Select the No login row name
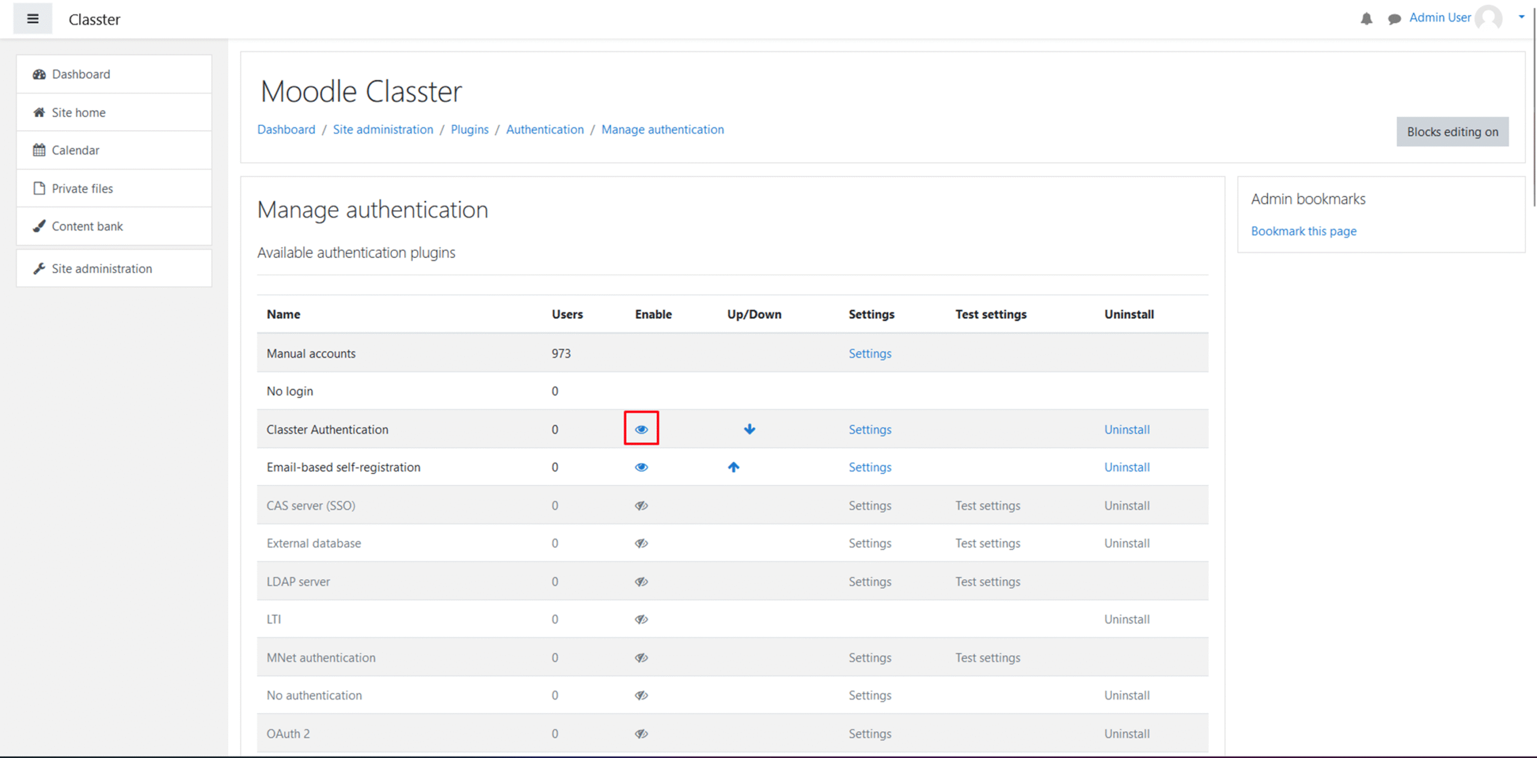1537x758 pixels. pyautogui.click(x=289, y=391)
